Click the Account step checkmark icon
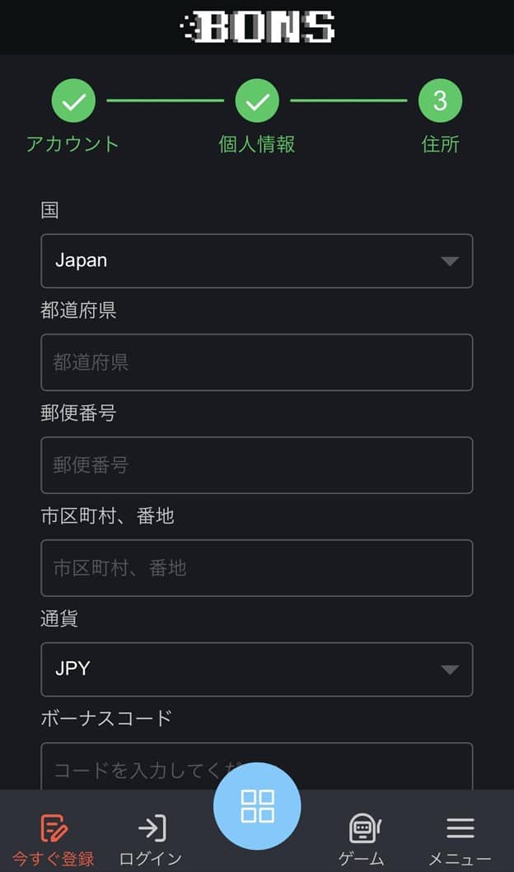Image resolution: width=514 pixels, height=872 pixels. [x=73, y=101]
